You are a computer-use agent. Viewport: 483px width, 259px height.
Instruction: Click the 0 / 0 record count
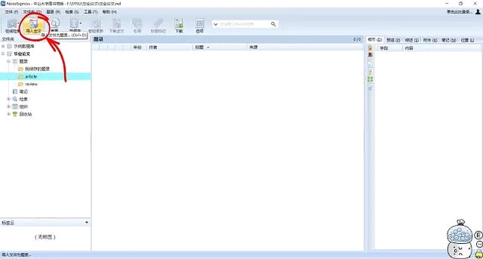[357, 39]
